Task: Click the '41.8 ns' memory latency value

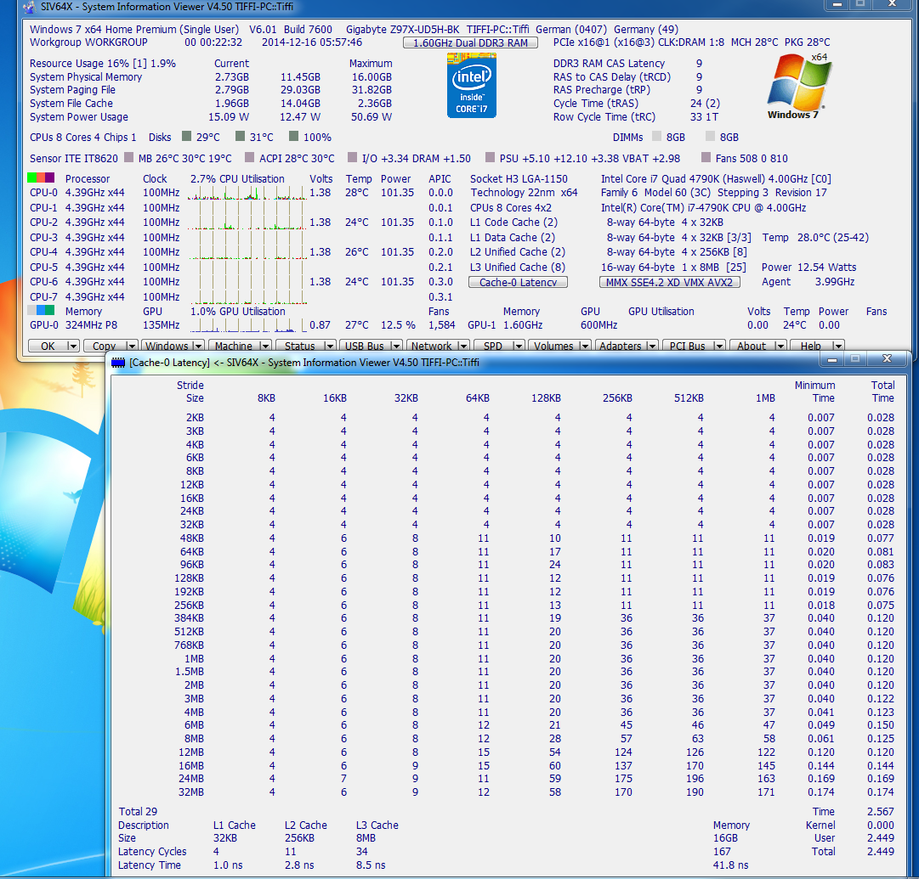Action: coord(730,865)
